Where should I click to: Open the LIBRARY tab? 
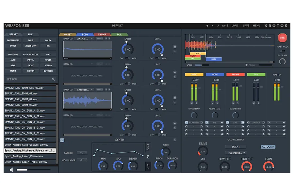coord(13,34)
